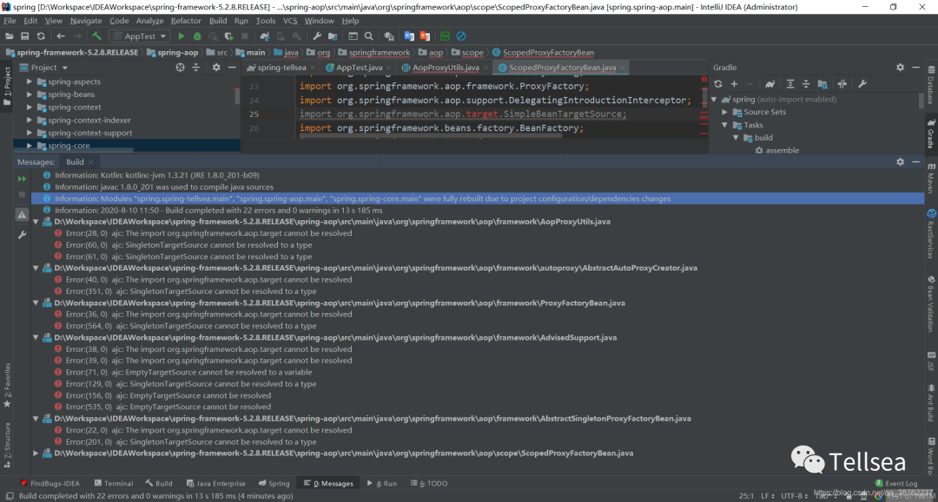
Task: Rerun build with double green arrow icon
Action: tap(22, 179)
